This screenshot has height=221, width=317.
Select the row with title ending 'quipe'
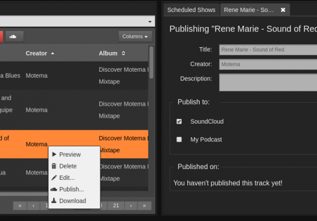[x=74, y=110]
